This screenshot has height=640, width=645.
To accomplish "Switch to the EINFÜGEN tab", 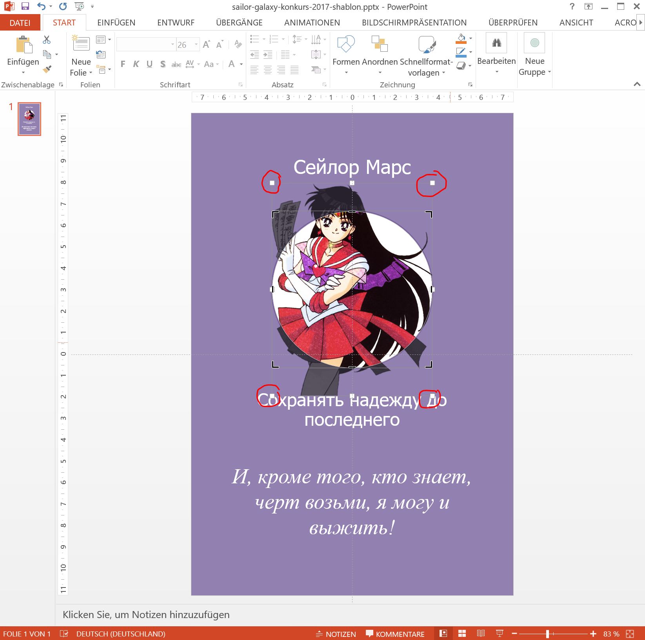I will coord(116,23).
